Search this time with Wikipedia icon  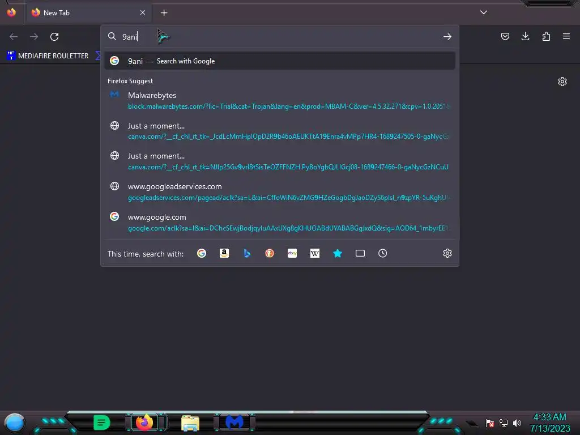click(x=315, y=253)
